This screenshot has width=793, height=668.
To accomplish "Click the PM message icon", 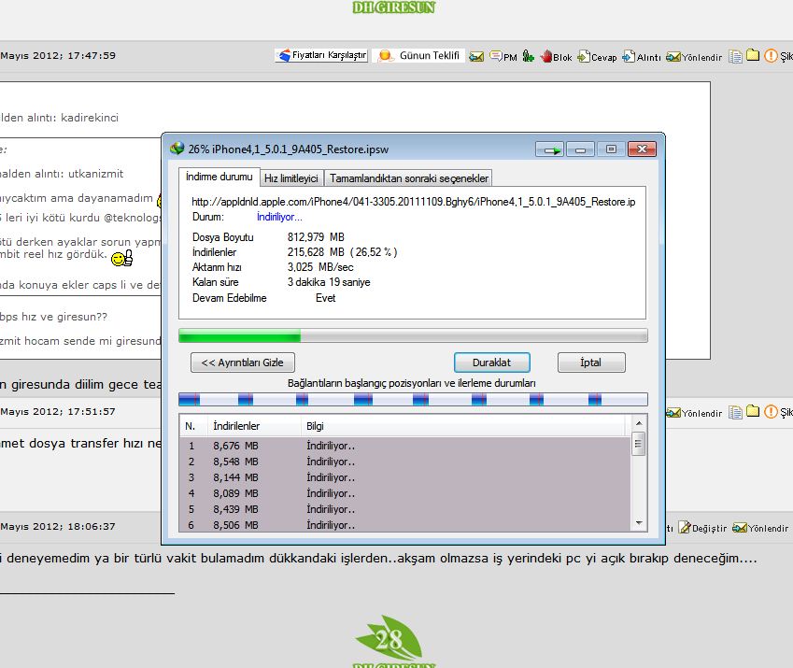I will [x=495, y=57].
